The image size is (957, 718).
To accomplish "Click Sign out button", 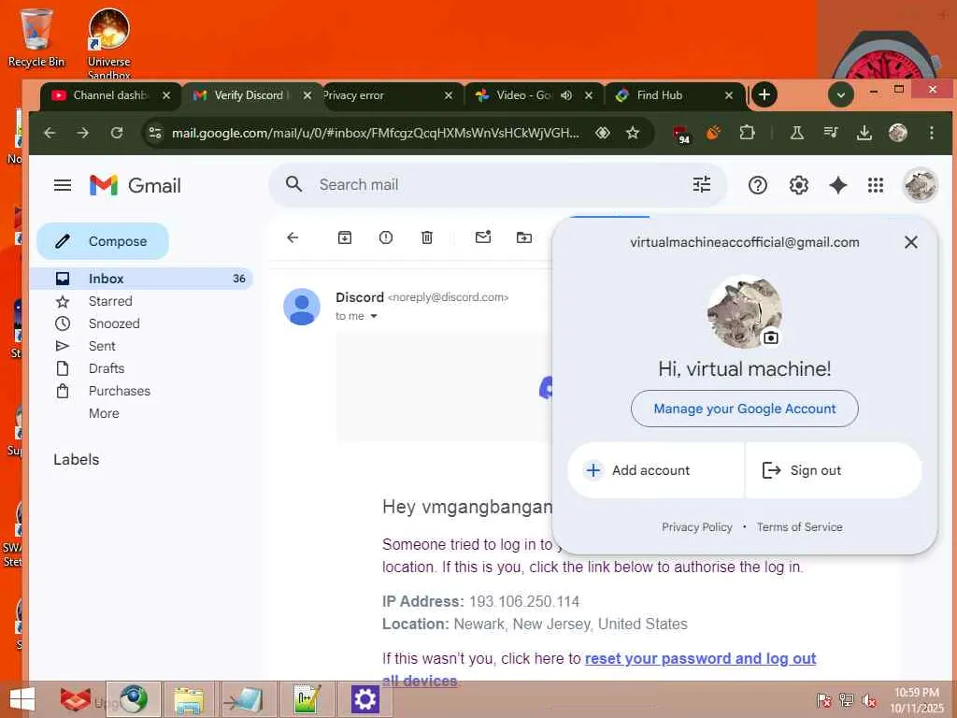I will click(834, 470).
